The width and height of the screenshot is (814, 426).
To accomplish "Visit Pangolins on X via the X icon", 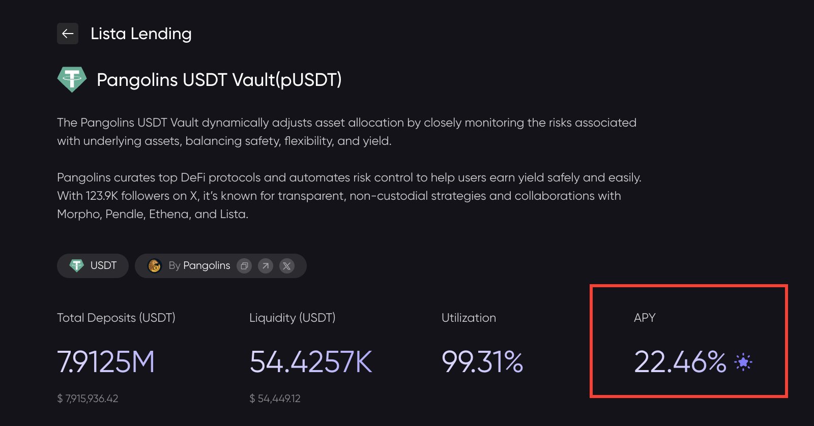I will pyautogui.click(x=287, y=265).
